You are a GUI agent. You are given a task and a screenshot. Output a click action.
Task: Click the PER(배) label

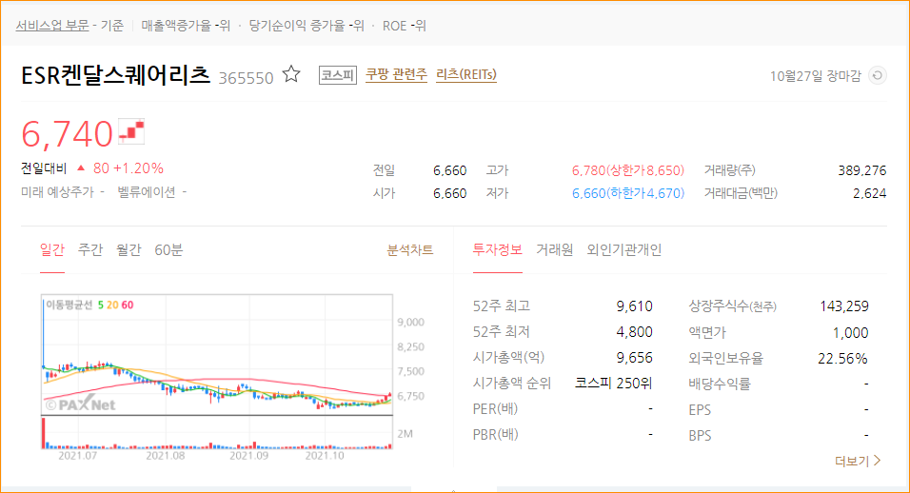495,409
